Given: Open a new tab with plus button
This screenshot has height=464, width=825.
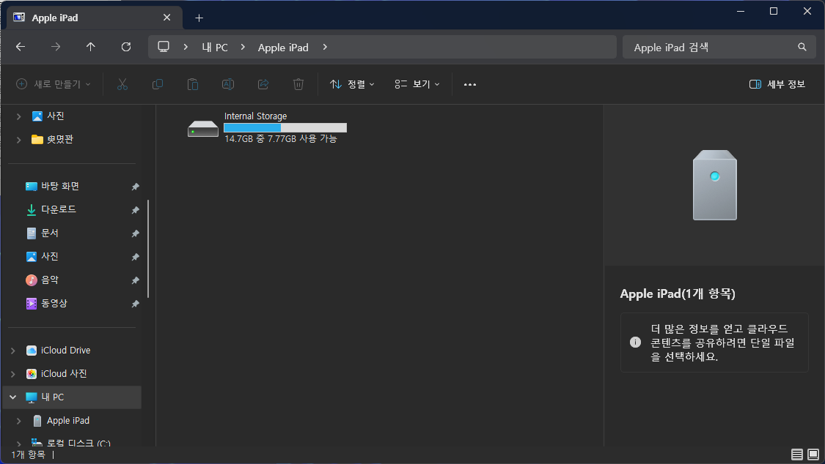Looking at the screenshot, I should click(199, 18).
